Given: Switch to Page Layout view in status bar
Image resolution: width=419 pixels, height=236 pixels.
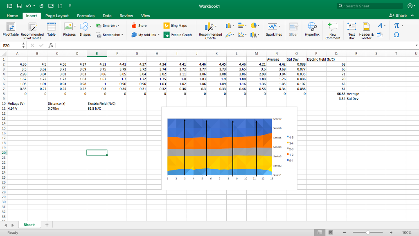Looking at the screenshot, I should [331, 232].
